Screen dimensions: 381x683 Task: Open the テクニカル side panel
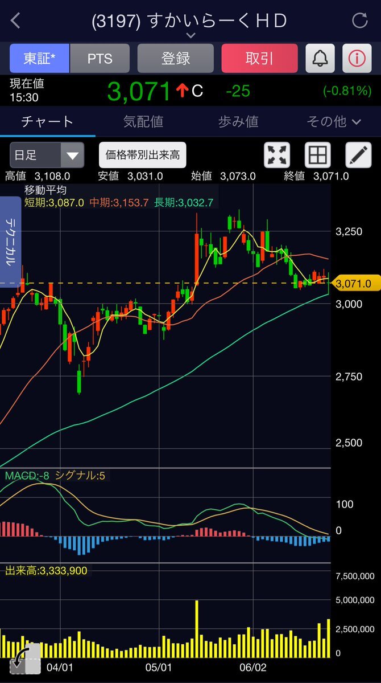(10, 242)
